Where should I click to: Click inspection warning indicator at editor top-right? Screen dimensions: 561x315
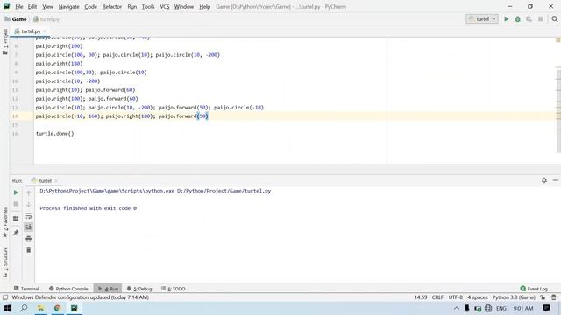557,40
